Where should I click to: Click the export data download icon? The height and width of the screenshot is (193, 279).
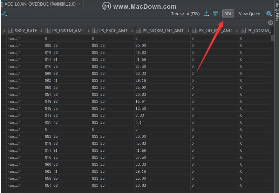tap(206, 14)
